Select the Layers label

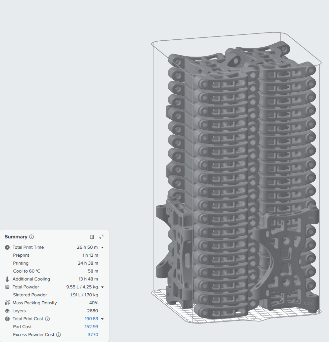19,311
